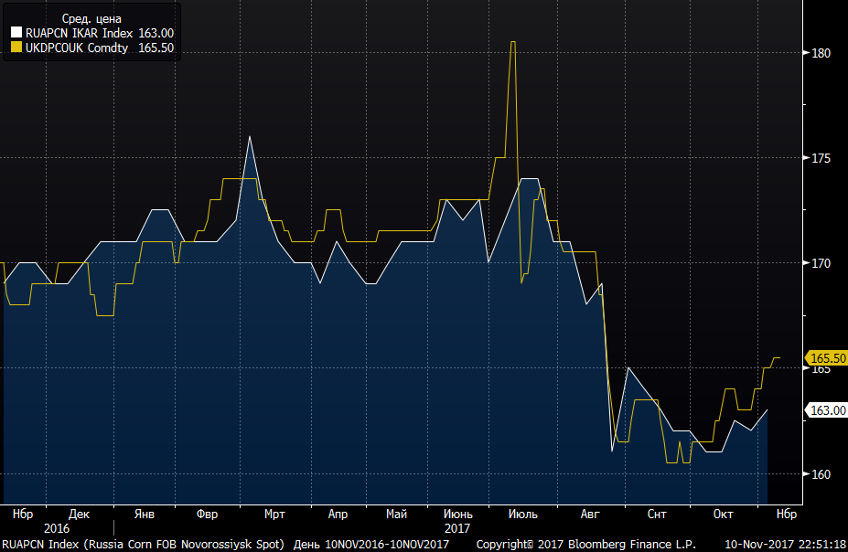848x552 pixels.
Task: Click the 2016 year label on the timeline
Action: click(x=57, y=528)
